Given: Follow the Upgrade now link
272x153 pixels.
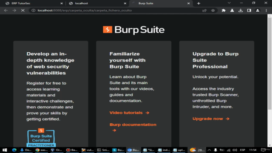Looking at the screenshot, I should tap(211, 119).
